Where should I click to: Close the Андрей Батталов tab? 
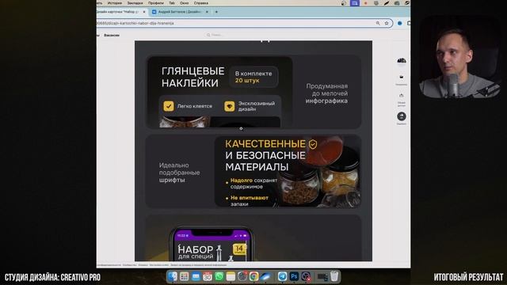point(207,12)
